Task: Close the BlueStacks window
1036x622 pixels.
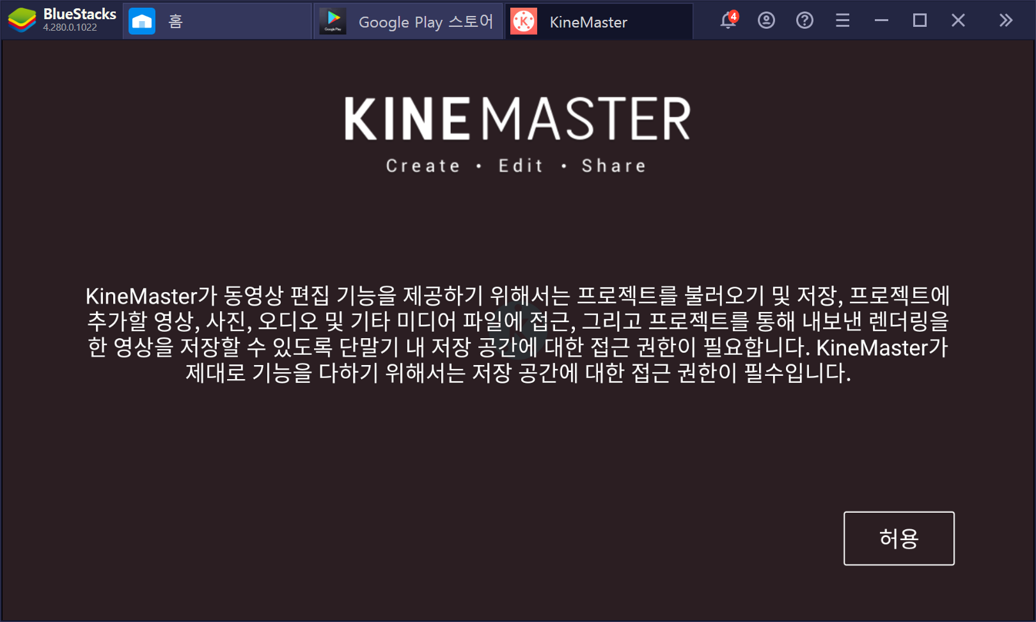Action: click(958, 20)
